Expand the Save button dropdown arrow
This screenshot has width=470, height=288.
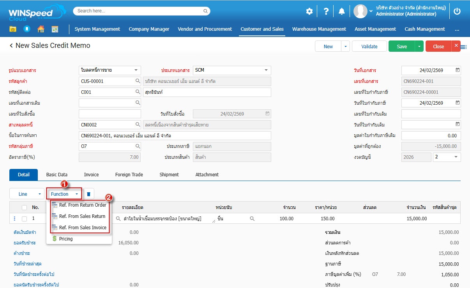pyautogui.click(x=419, y=46)
